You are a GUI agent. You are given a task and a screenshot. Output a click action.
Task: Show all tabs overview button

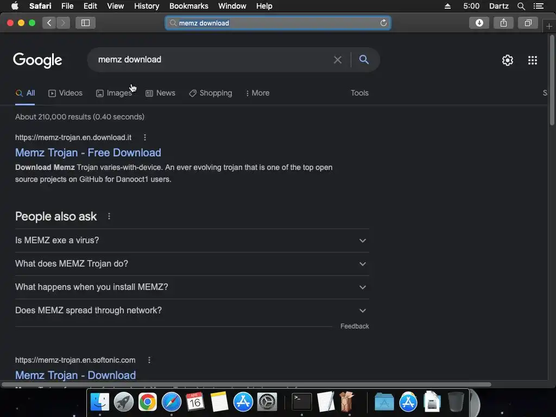click(x=528, y=23)
